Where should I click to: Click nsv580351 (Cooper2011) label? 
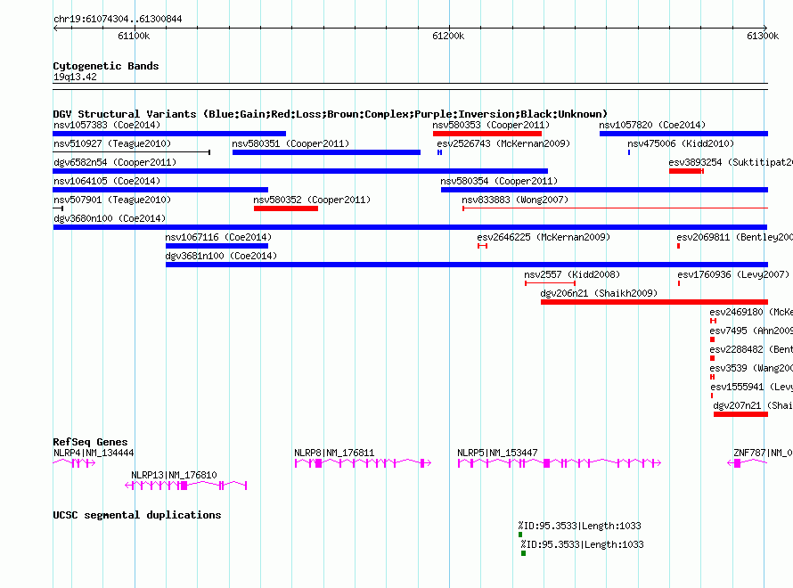(290, 143)
